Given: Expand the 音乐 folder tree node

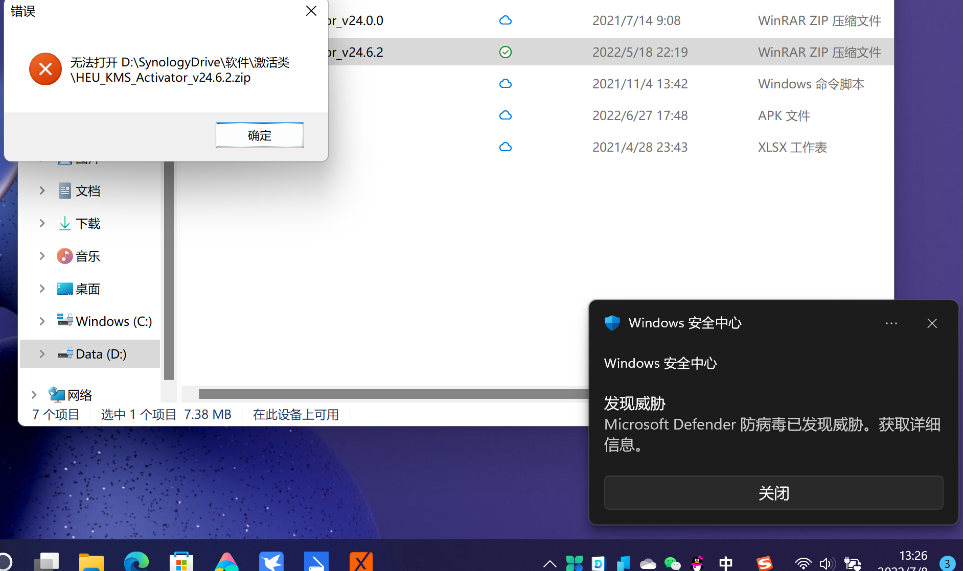Looking at the screenshot, I should (x=42, y=256).
